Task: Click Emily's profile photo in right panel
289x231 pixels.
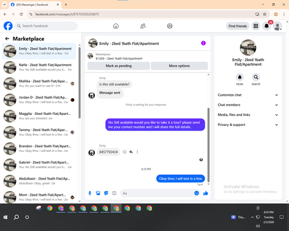Action: pyautogui.click(x=248, y=47)
